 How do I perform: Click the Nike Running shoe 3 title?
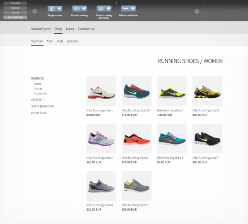coord(206,110)
